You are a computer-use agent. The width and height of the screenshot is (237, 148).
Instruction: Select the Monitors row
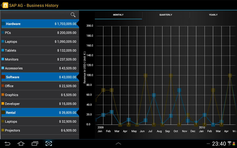coord(40,59)
